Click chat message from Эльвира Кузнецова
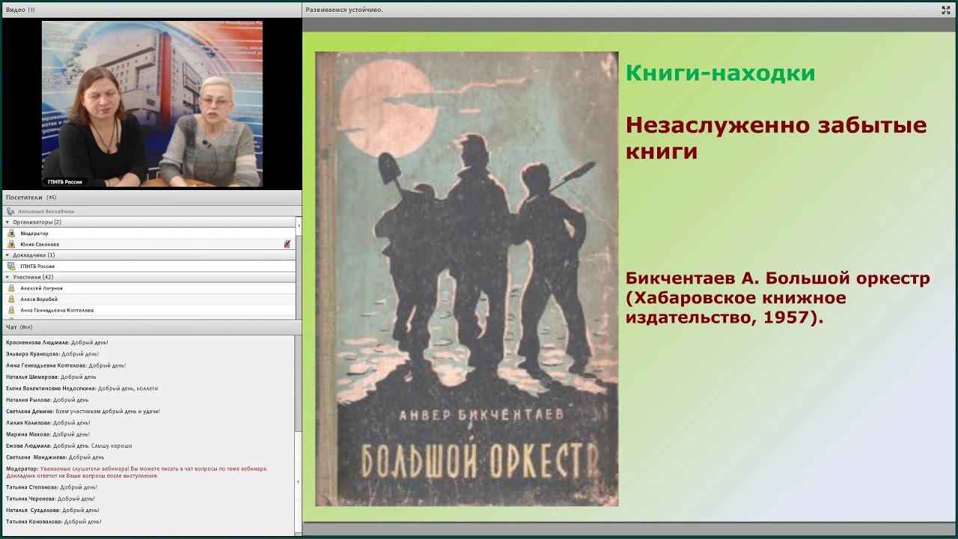Viewport: 958px width, 539px height. [52, 353]
